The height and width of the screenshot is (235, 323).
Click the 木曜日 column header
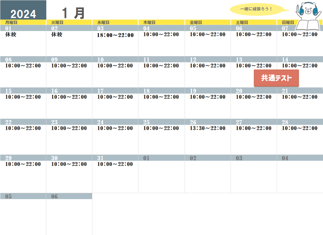tap(149, 23)
